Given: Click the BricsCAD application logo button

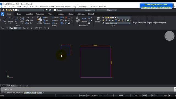Looking at the screenshot, I should click(x=2, y=14).
